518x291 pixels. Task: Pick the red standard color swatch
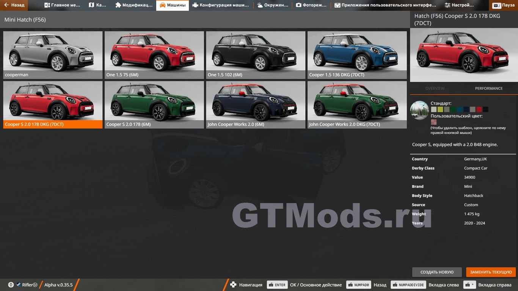(479, 110)
